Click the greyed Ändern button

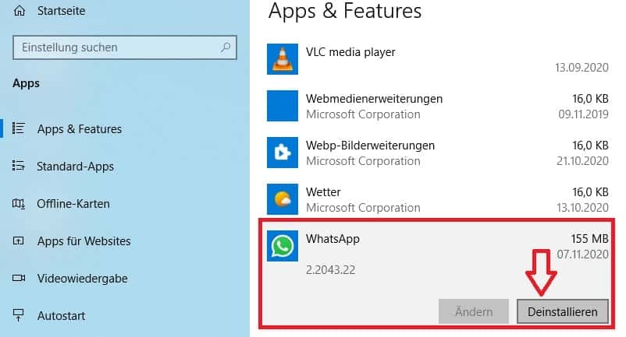pos(474,311)
